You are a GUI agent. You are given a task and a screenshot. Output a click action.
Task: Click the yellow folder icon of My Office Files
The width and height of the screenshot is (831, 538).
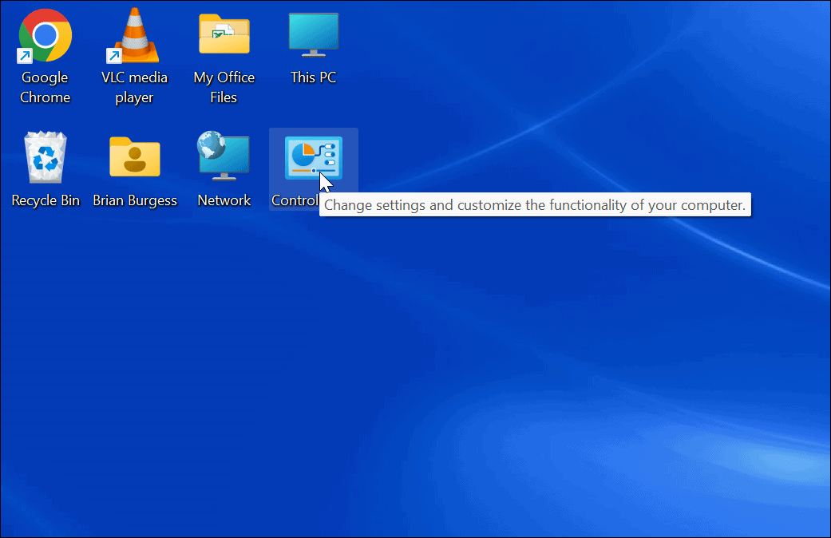click(x=224, y=35)
